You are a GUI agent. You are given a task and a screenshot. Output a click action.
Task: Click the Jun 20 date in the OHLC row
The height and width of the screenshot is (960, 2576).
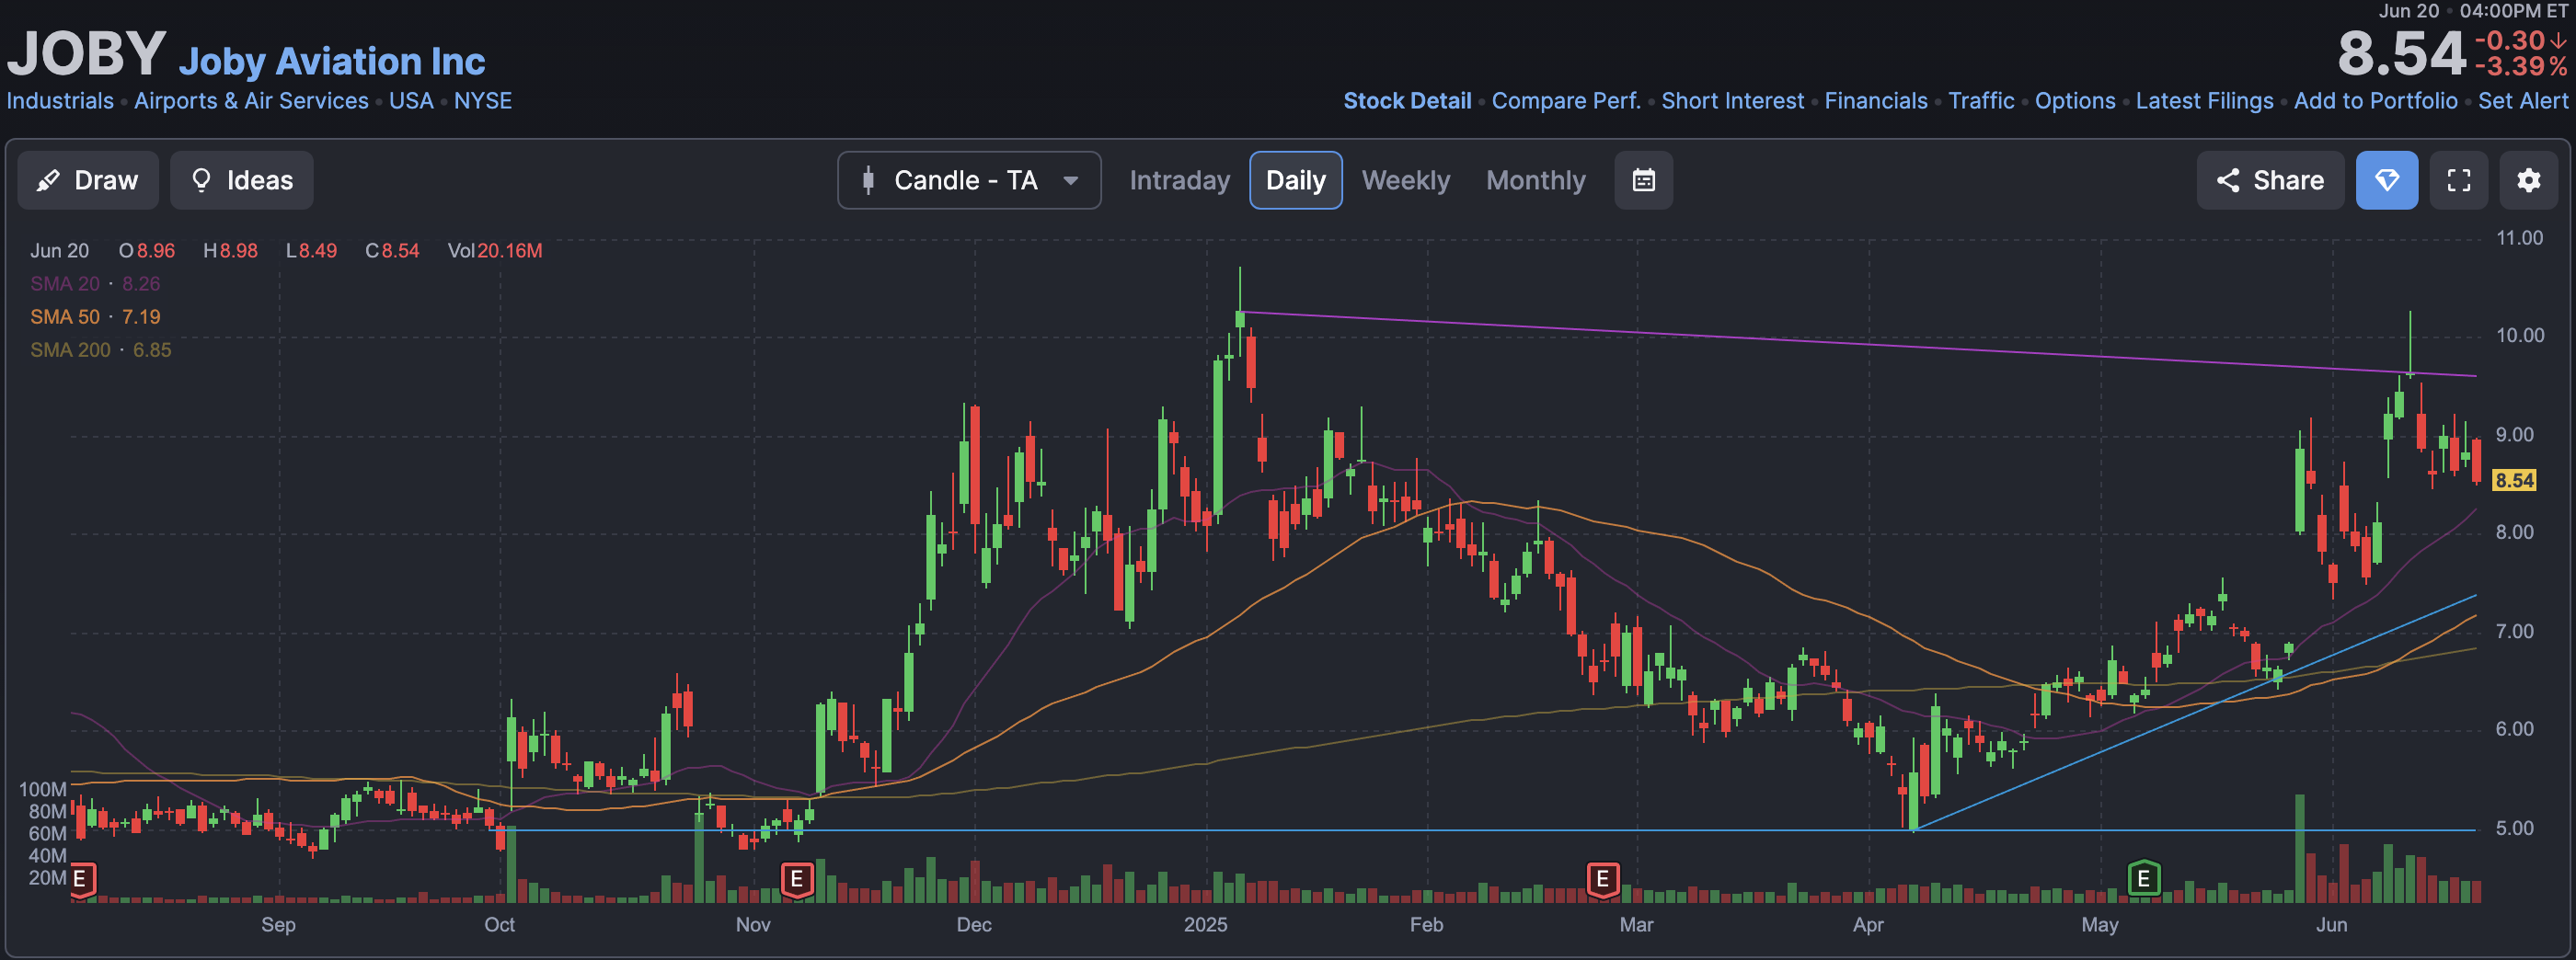(x=59, y=251)
